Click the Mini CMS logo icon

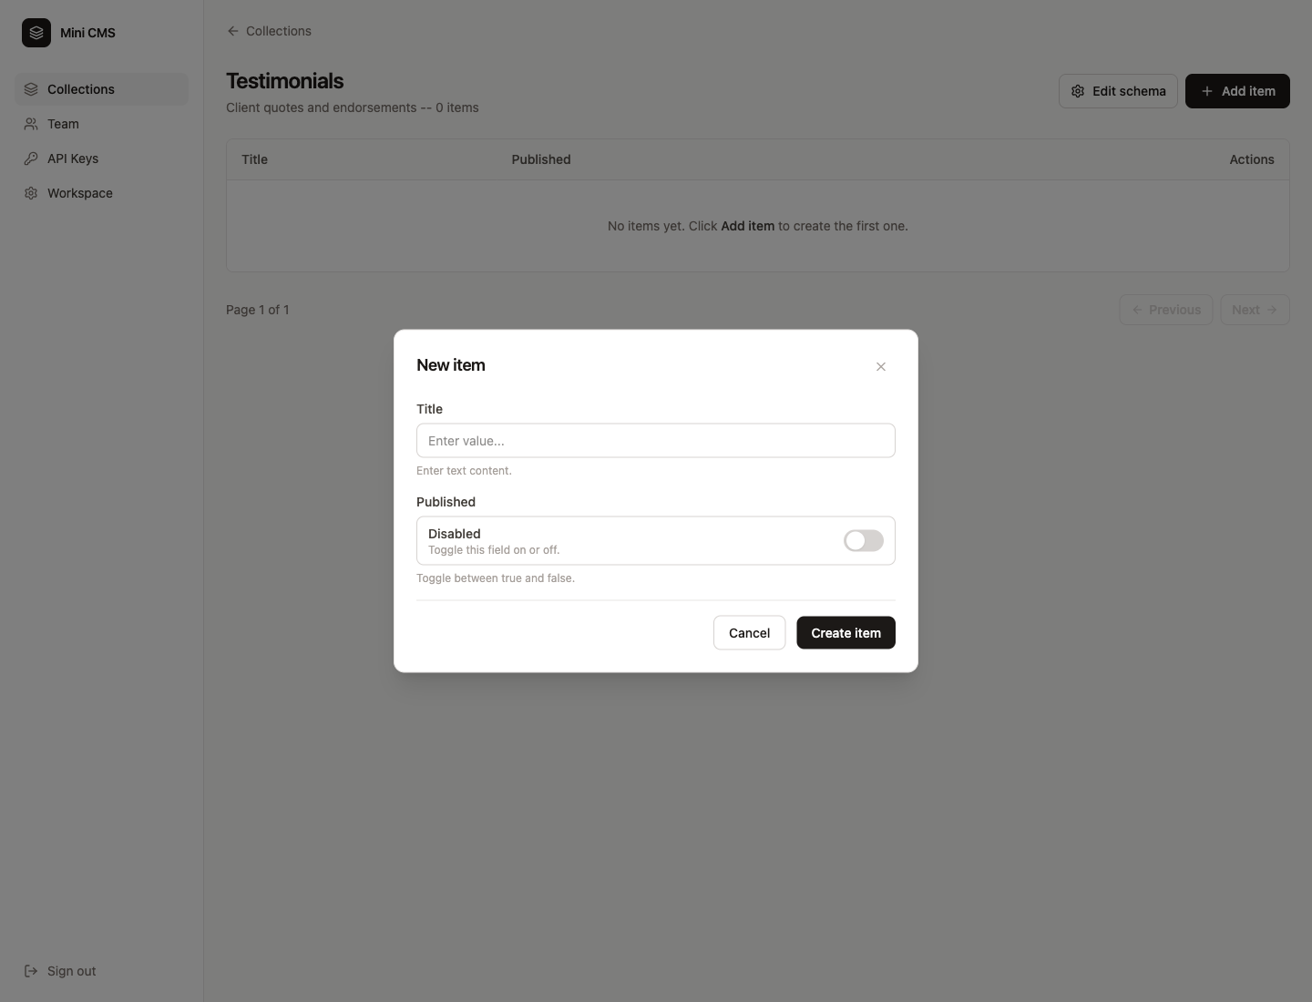(36, 33)
